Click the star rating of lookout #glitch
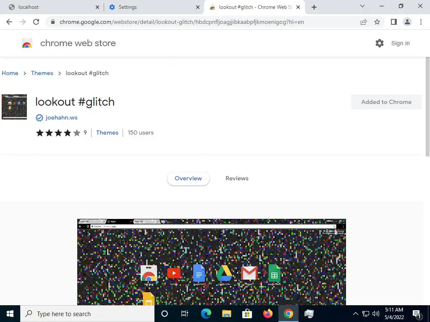430x322 pixels. (x=58, y=133)
